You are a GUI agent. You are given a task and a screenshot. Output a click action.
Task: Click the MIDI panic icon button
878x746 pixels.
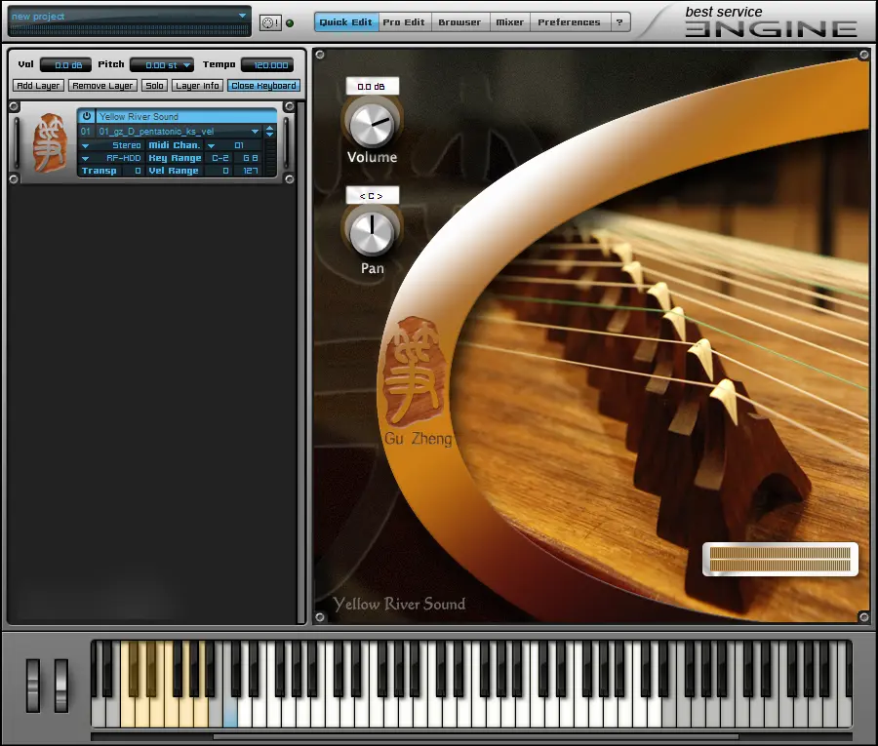pos(270,23)
